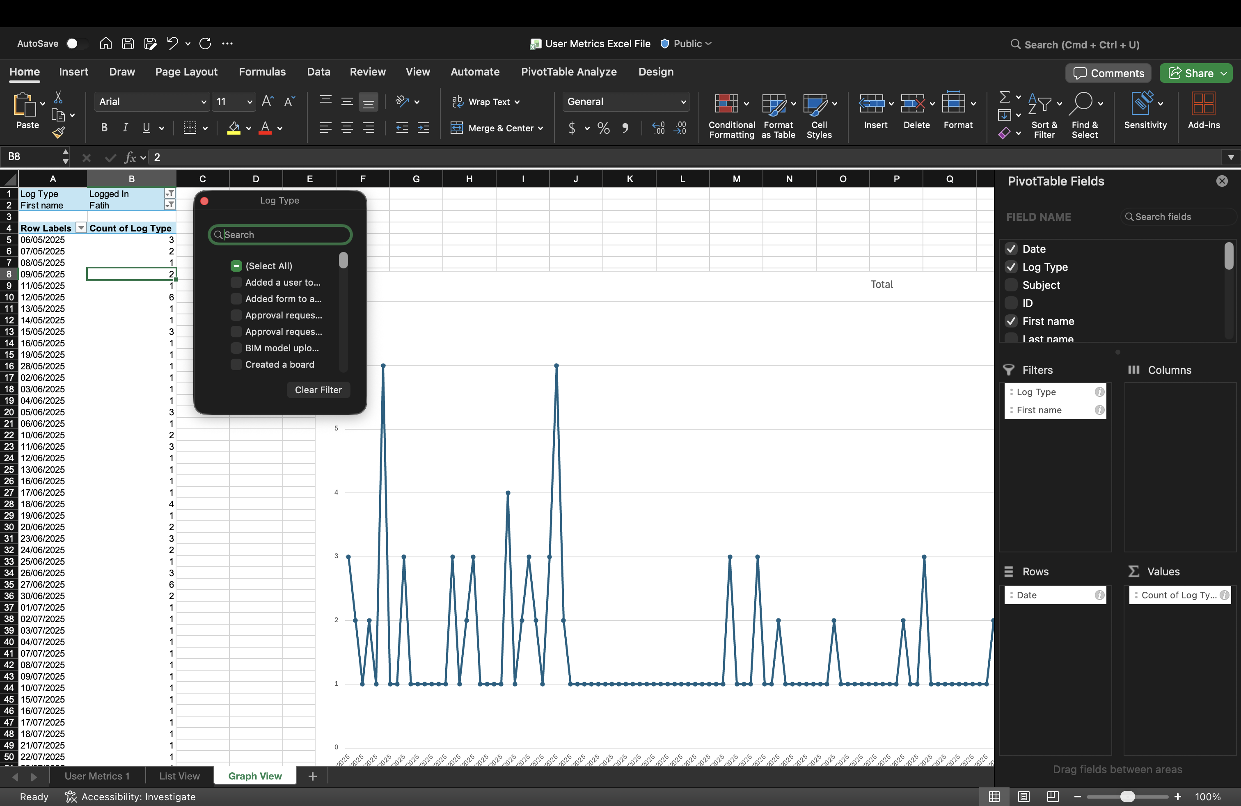Click the Undo arrow icon
The width and height of the screenshot is (1241, 806).
tap(172, 43)
